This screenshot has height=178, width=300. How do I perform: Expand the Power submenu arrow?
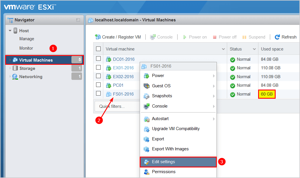click(x=214, y=76)
